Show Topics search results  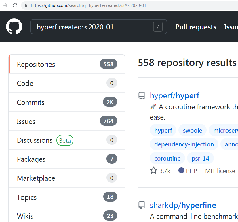[67, 197]
